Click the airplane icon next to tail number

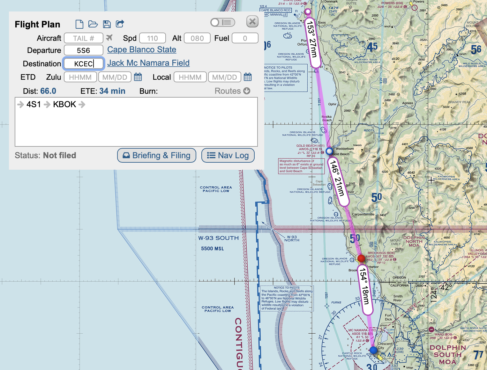pos(109,38)
